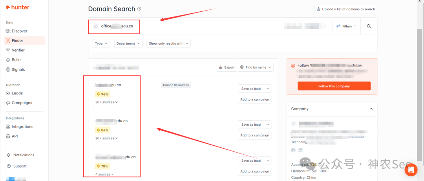Click Accept all help icon

point(320,165)
